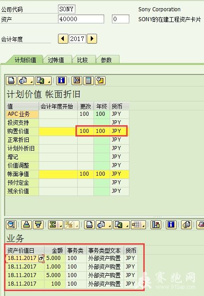Click the details magnifier icon in transactions toolbar

tap(11, 225)
